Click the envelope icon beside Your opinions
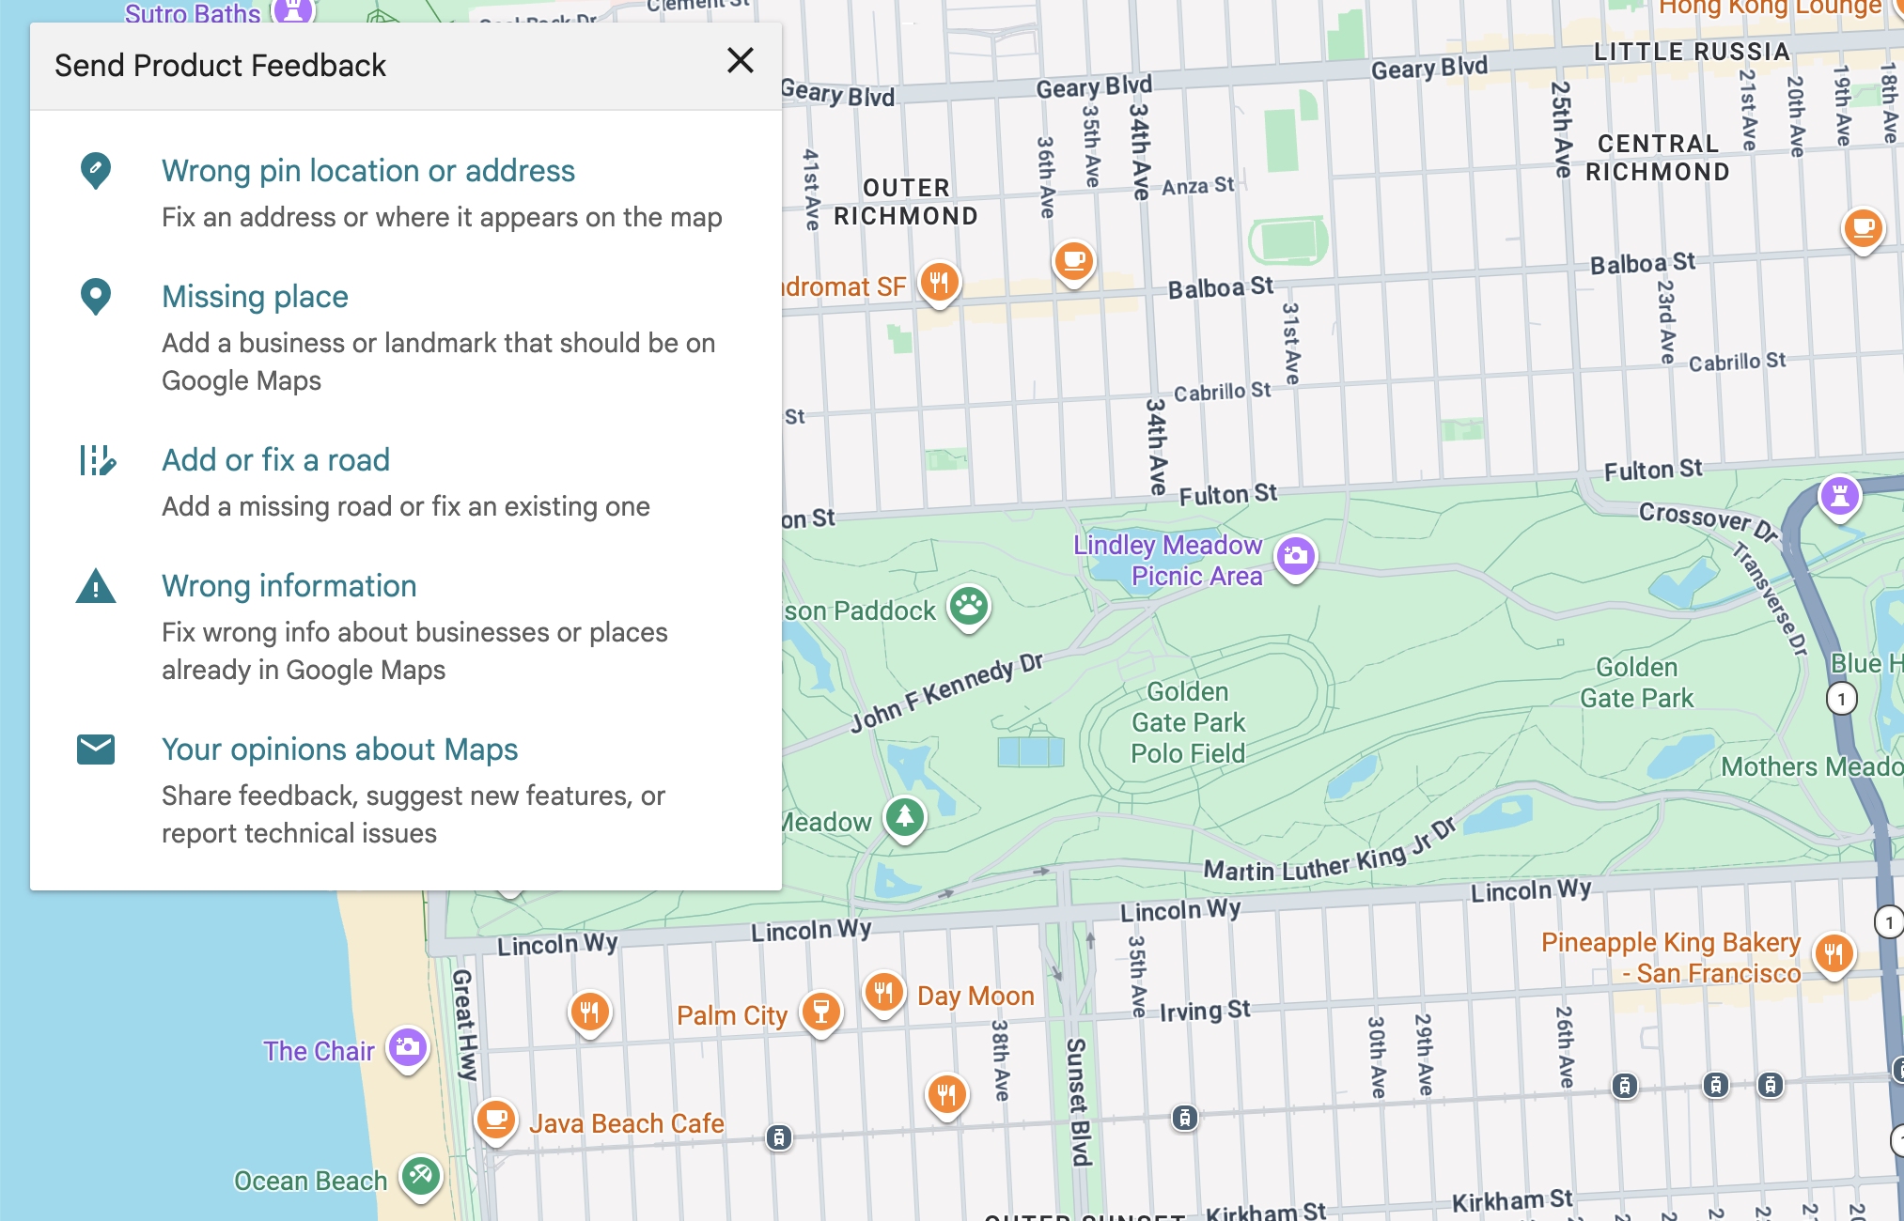Viewport: 1904px width, 1221px height. 96,750
